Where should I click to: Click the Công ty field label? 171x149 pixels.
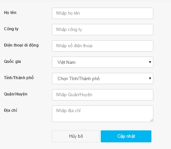(11, 29)
